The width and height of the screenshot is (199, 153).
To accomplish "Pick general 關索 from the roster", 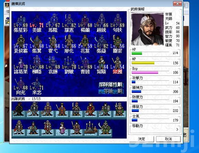I will 117,44.
